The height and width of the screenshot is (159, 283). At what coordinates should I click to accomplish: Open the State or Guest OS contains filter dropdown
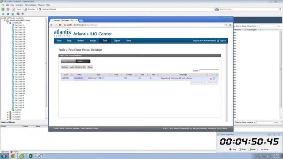(257, 26)
